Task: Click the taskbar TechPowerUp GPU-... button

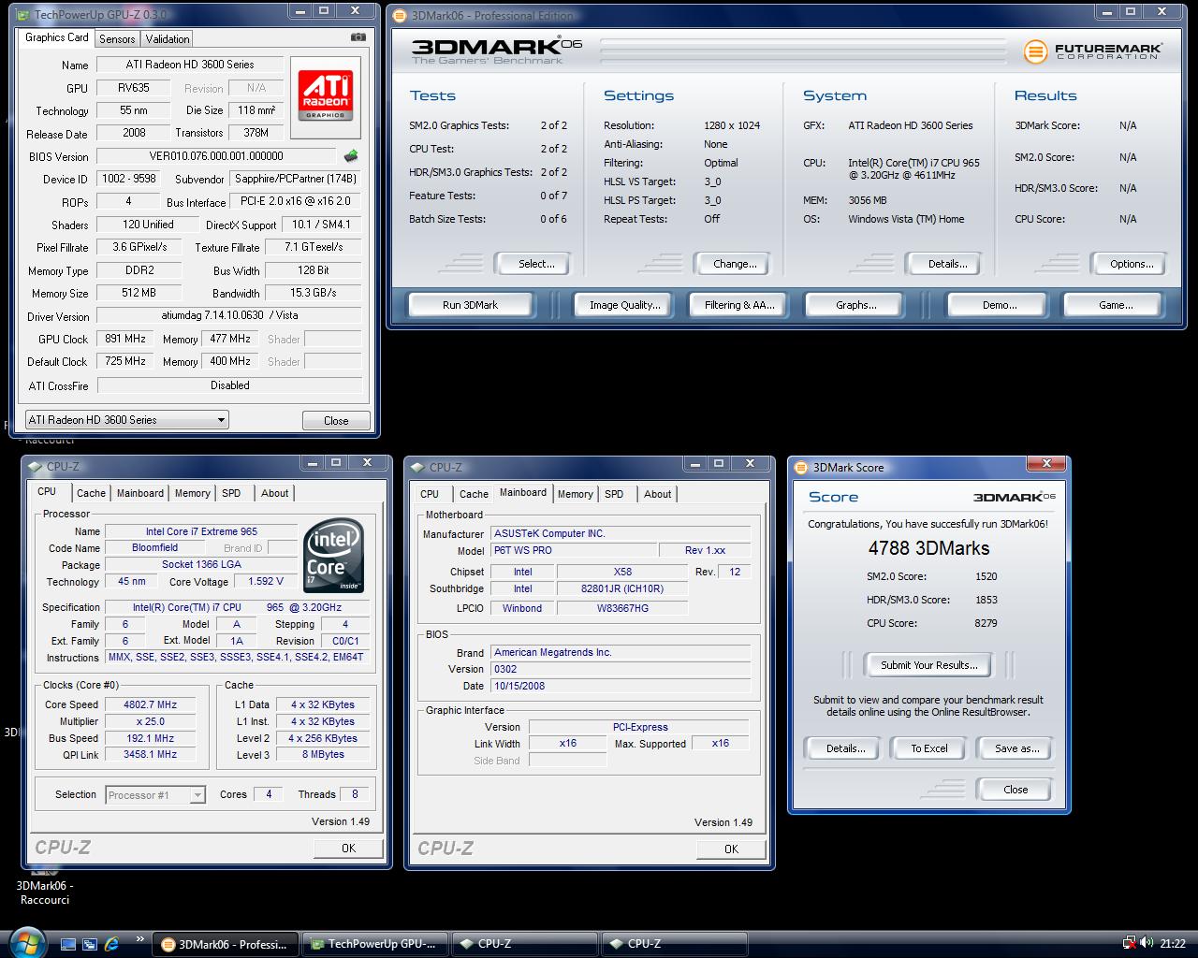Action: point(376,944)
